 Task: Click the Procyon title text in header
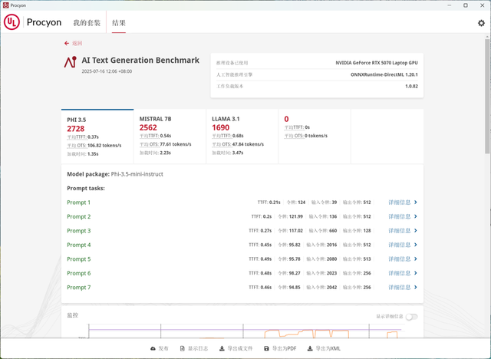(44, 22)
